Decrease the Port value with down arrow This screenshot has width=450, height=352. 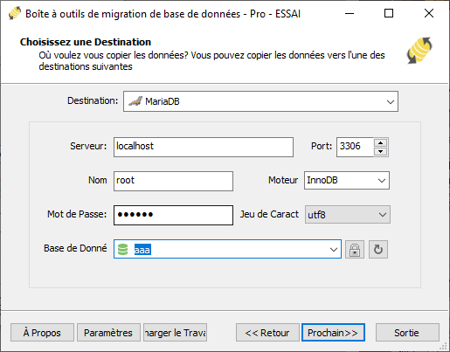tap(380, 151)
